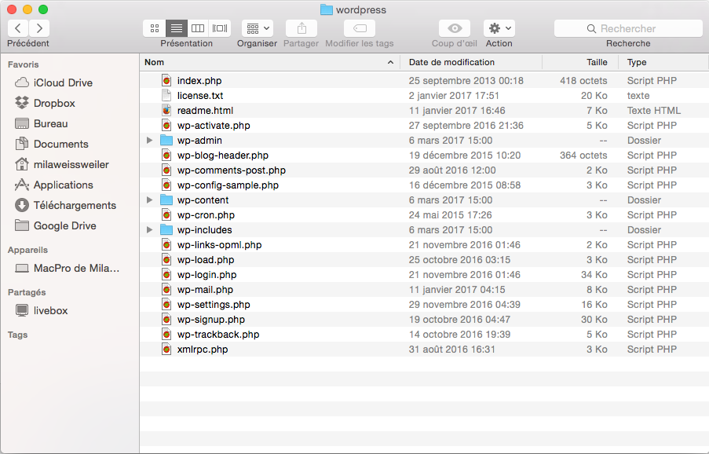Open the Organiser dropdown
Viewport: 709px width, 454px height.
click(x=258, y=28)
